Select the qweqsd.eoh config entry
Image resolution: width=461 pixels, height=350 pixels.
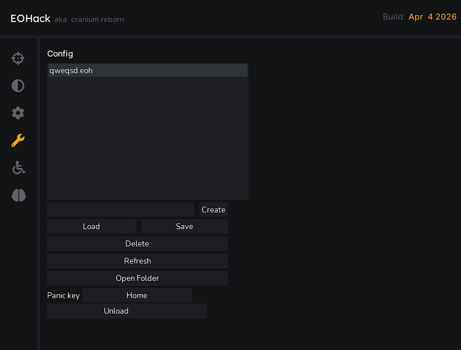(147, 71)
